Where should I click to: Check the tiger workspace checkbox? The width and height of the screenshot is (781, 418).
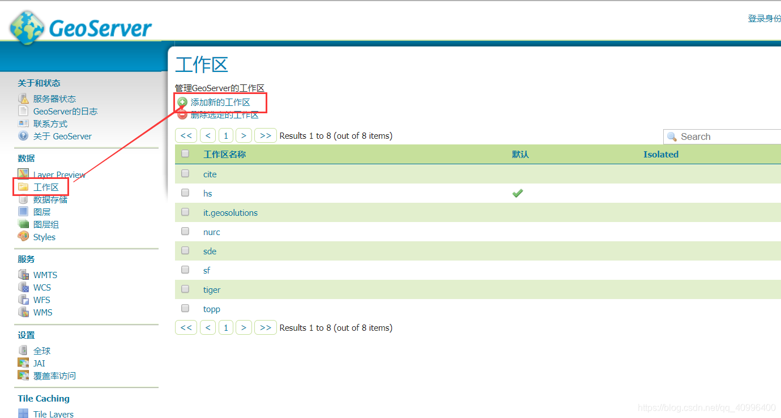(185, 288)
